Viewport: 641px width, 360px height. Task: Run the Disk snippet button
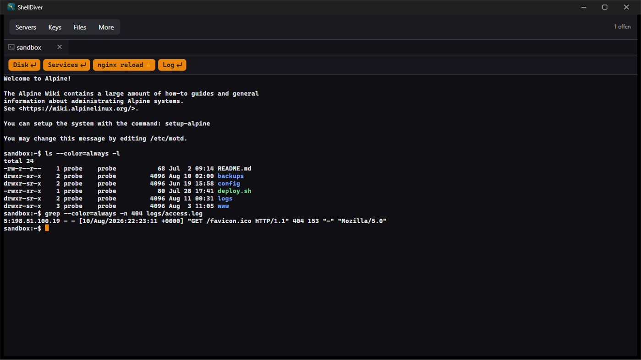point(24,65)
